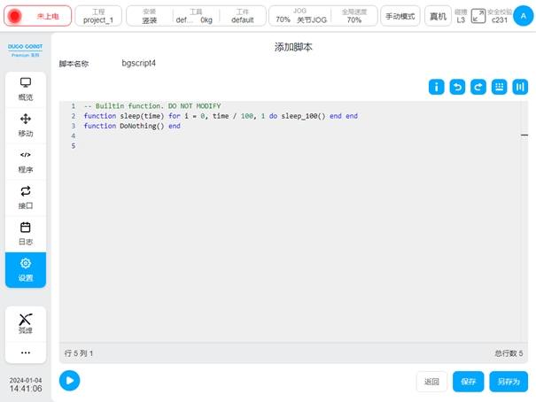Toggle the 未上电 power status button
The width and height of the screenshot is (536, 402).
(x=36, y=16)
